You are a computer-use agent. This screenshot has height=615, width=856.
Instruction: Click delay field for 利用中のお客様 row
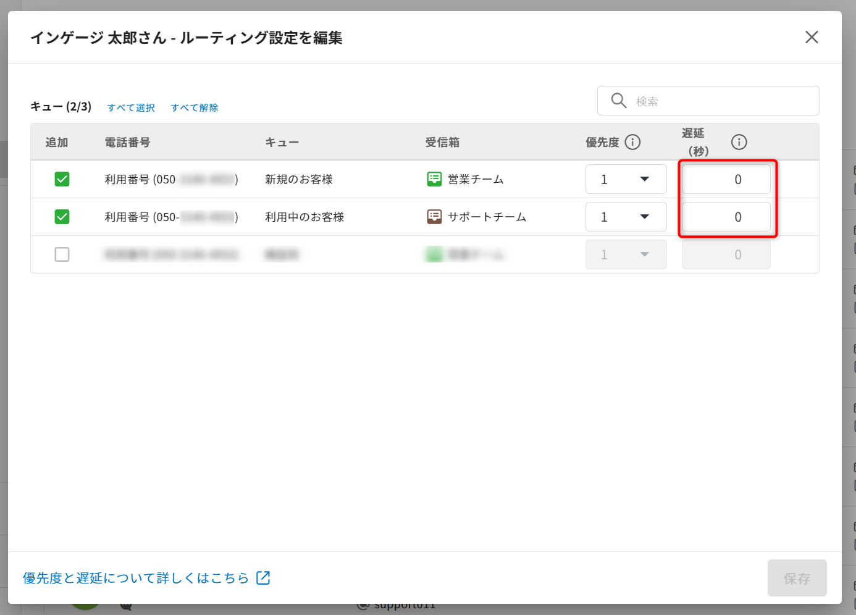[x=726, y=217]
